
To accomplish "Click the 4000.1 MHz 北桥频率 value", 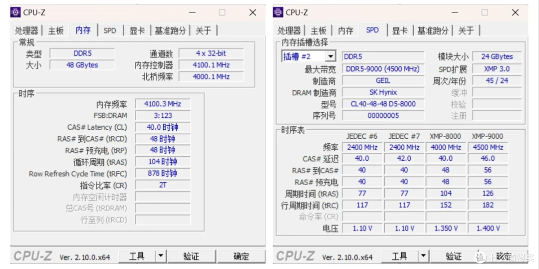I will pos(211,77).
